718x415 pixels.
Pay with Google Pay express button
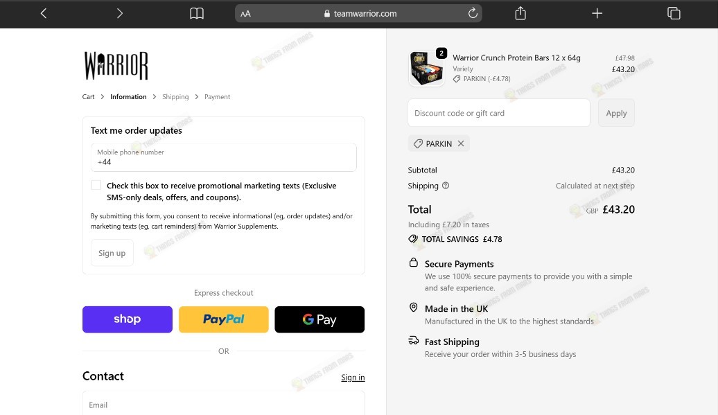coord(319,319)
